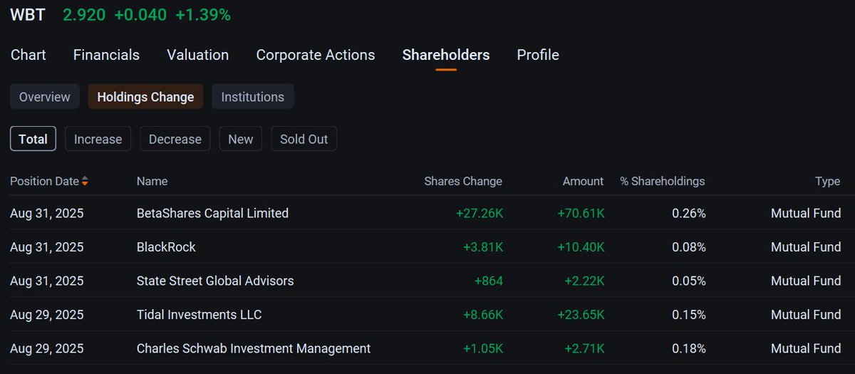The width and height of the screenshot is (855, 374).
Task: Select +70.61K amount cell
Action: (x=581, y=213)
